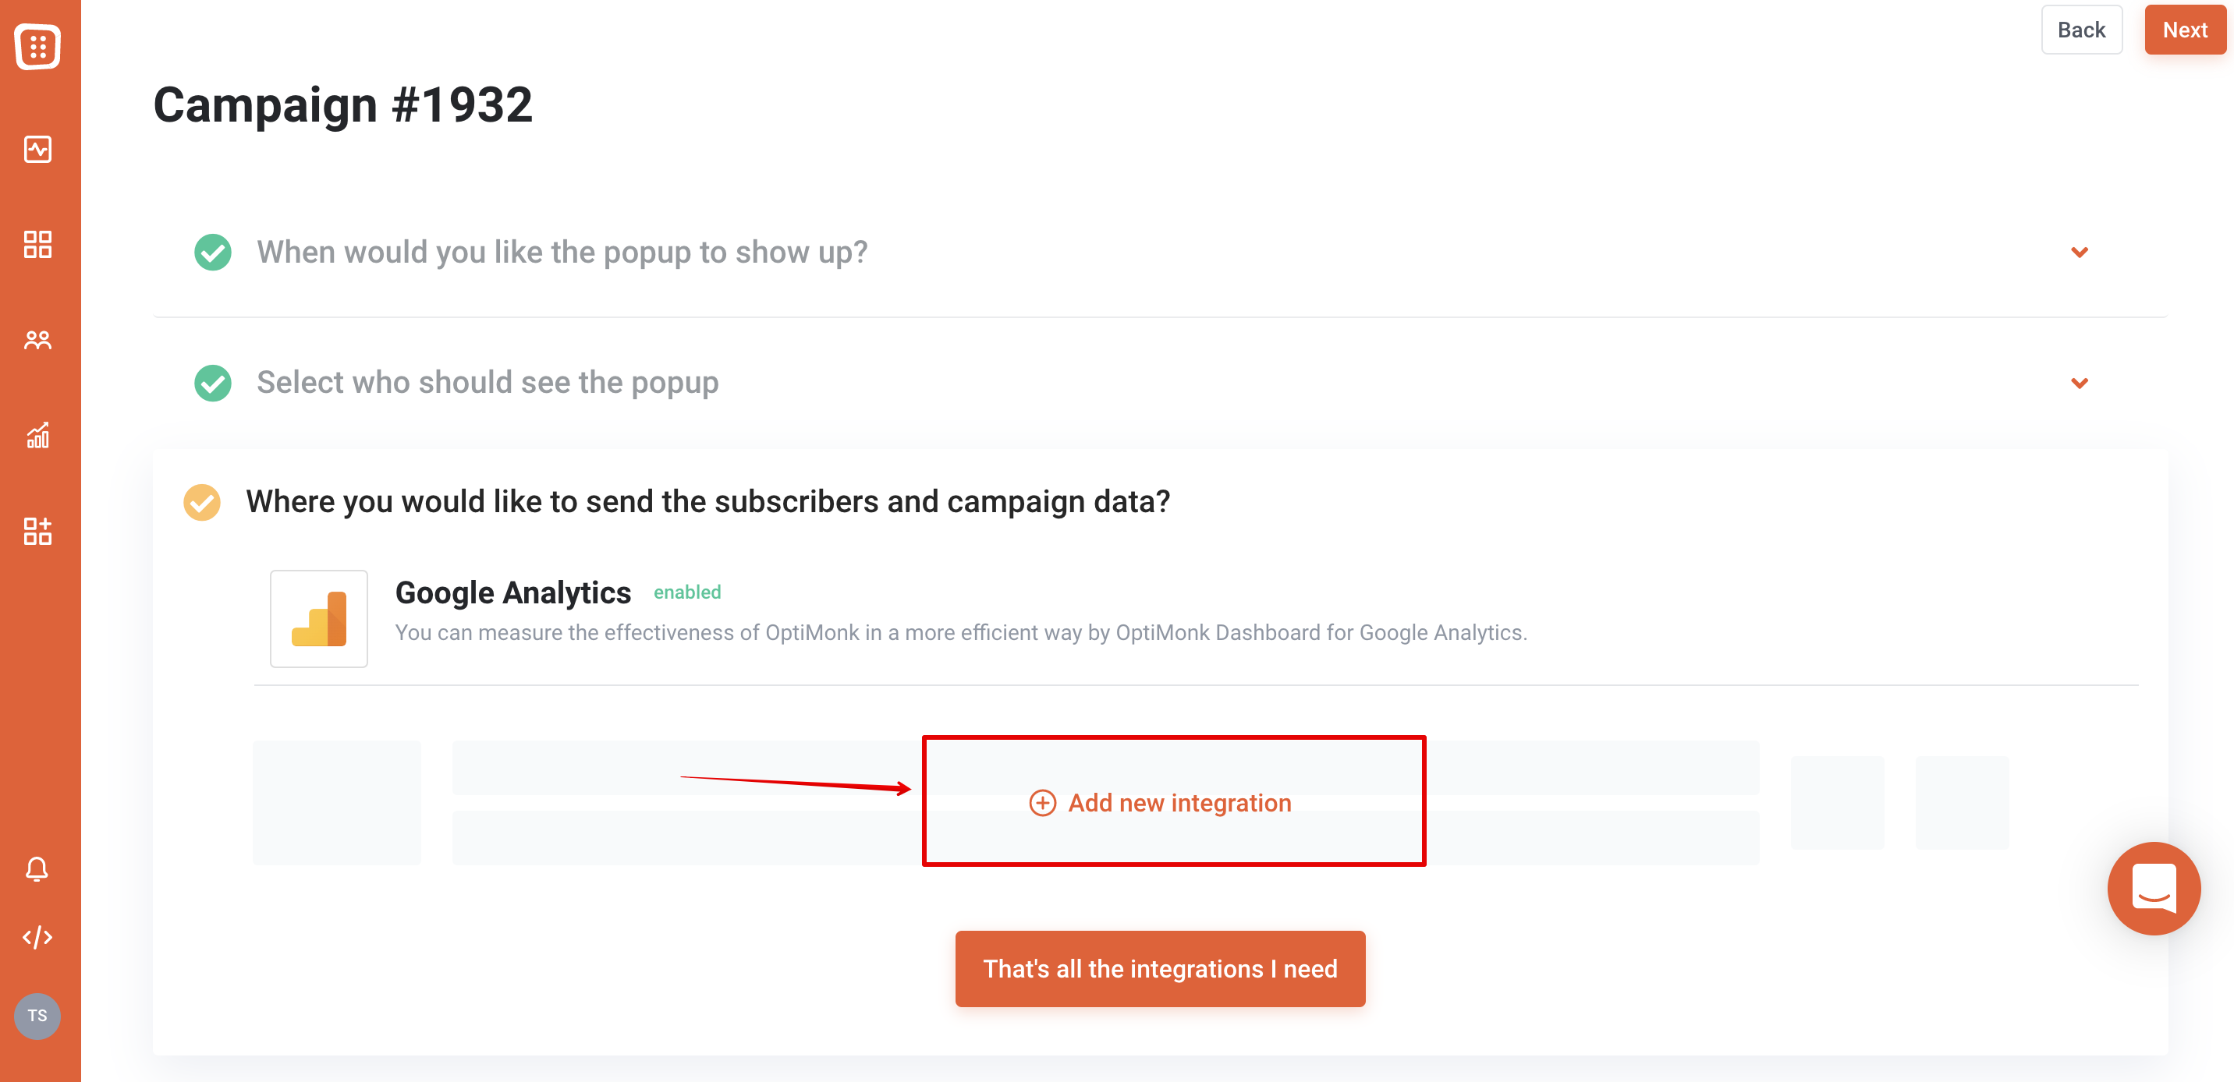Open the analytics chart sidebar icon

coord(37,435)
